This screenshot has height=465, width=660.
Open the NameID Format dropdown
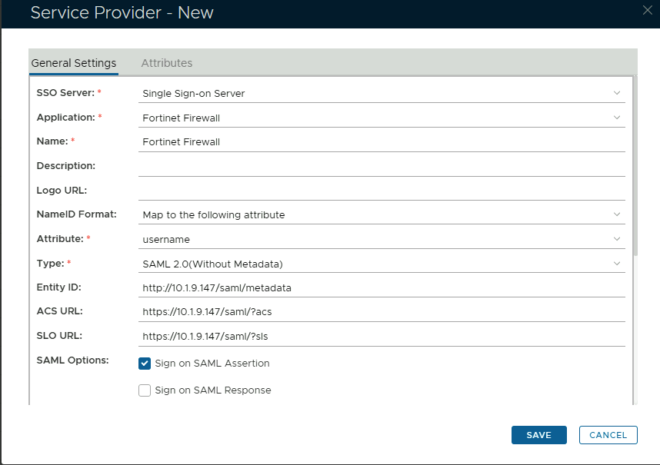point(382,214)
